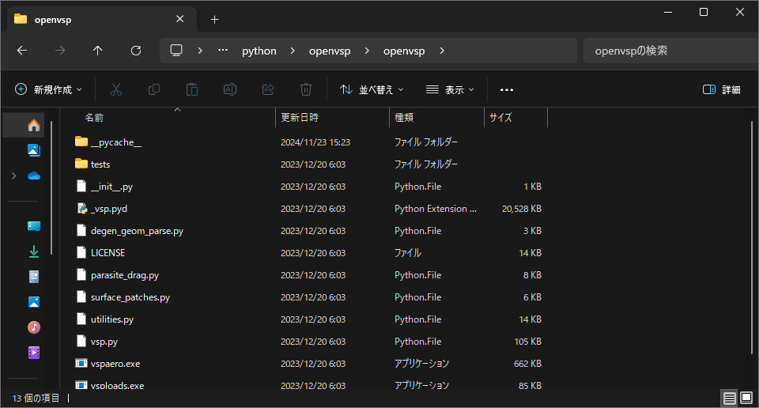
Task: Click the rename icon in toolbar
Action: point(230,89)
